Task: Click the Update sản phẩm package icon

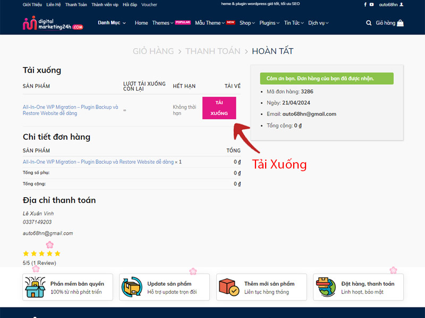Action: (132, 287)
